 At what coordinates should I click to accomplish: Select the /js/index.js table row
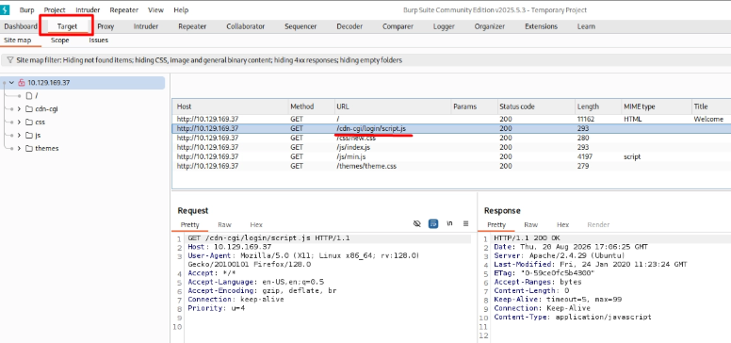tap(451, 147)
